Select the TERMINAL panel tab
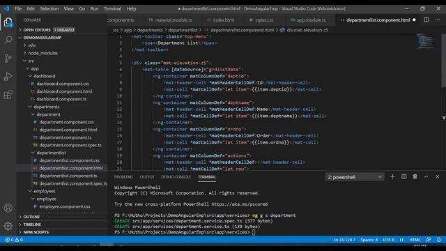Screen dimensions: 446x251 [x=207, y=176]
